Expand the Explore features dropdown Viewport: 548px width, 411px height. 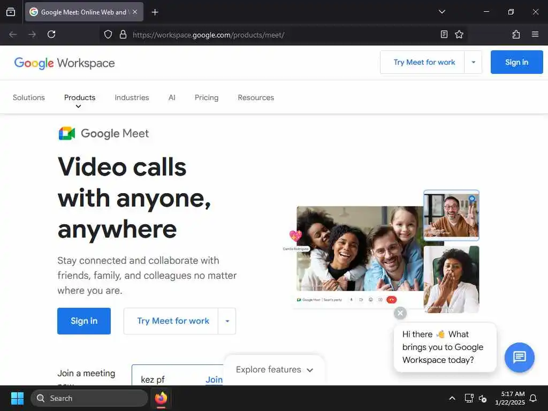[275, 370]
